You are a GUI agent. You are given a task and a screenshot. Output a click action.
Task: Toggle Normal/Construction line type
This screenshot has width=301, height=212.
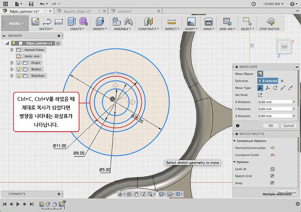(x=273, y=148)
